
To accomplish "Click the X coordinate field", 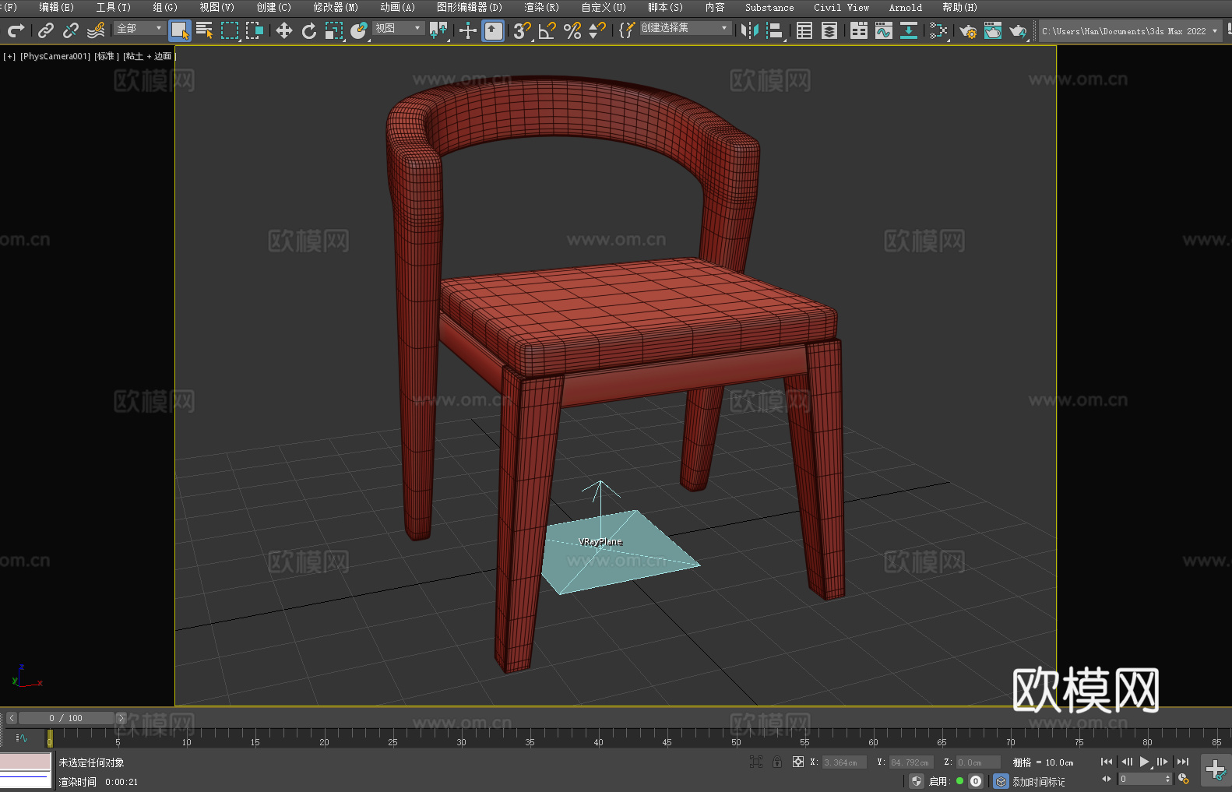I will (x=844, y=762).
